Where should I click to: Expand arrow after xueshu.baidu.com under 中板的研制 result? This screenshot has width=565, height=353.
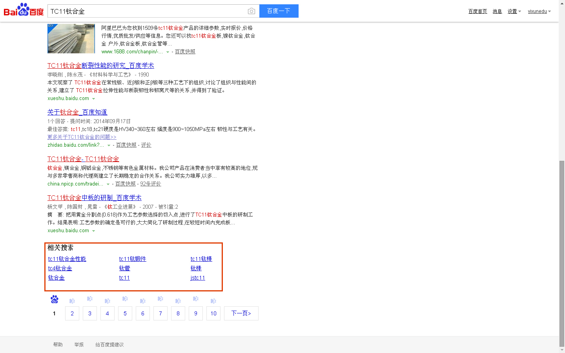93,231
